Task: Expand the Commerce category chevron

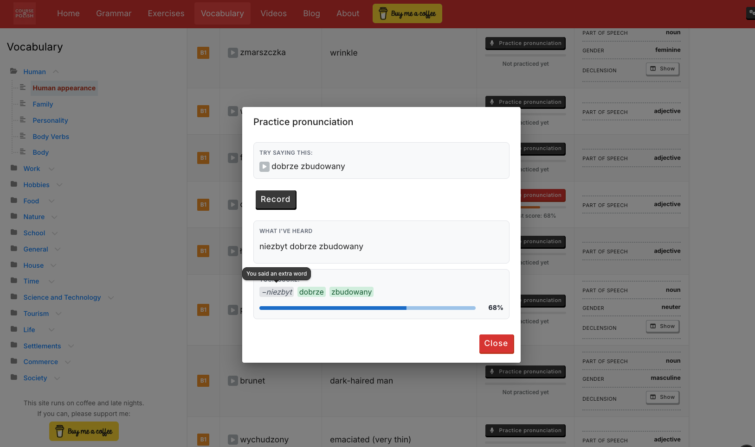Action: coord(68,362)
